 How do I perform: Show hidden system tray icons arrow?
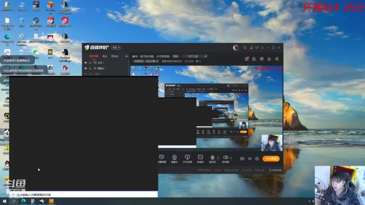309,201
